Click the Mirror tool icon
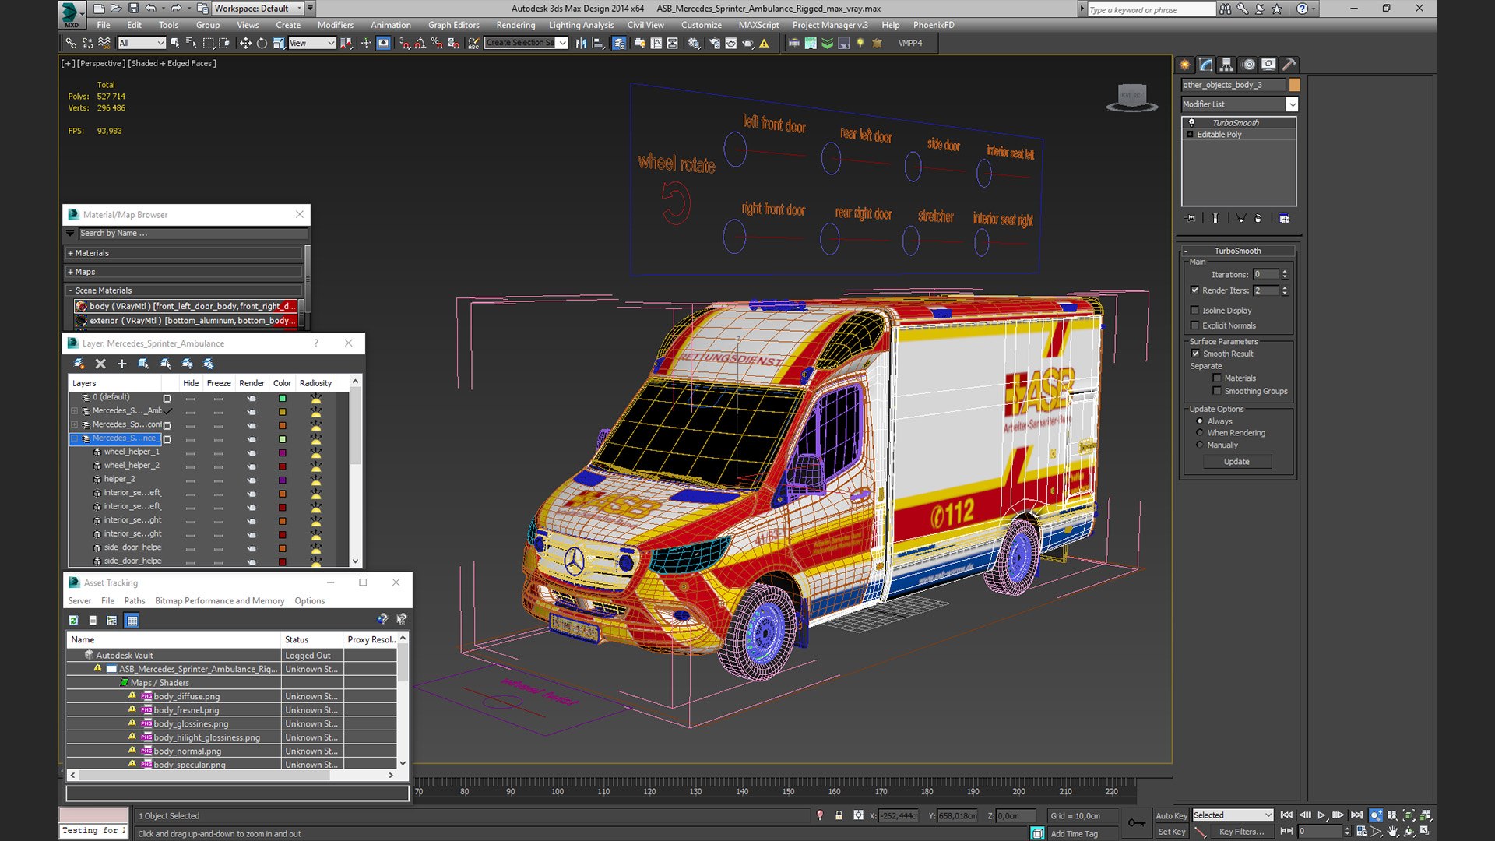The height and width of the screenshot is (841, 1495). [581, 43]
